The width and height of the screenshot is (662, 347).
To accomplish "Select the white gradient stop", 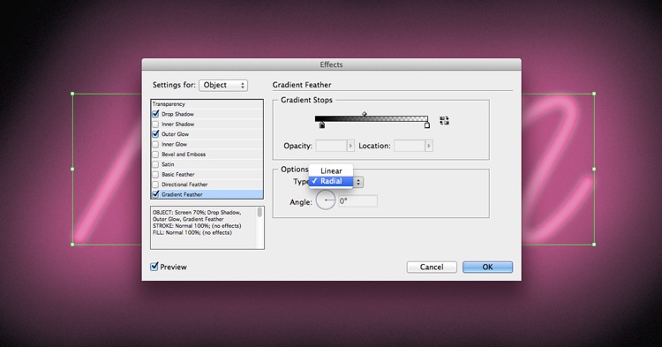I will (x=427, y=125).
